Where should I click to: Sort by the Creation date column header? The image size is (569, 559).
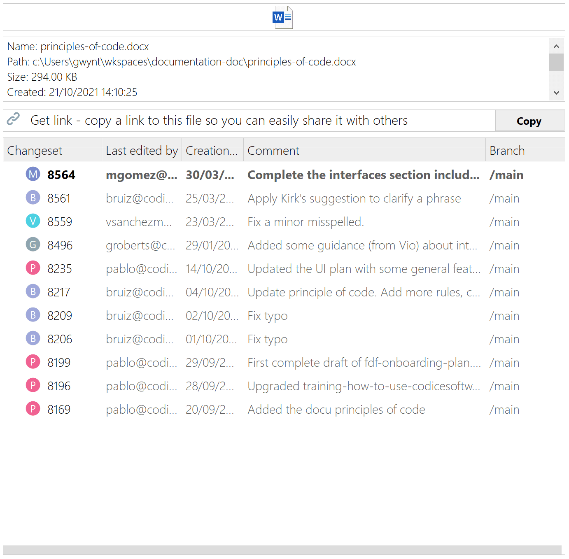click(x=212, y=150)
